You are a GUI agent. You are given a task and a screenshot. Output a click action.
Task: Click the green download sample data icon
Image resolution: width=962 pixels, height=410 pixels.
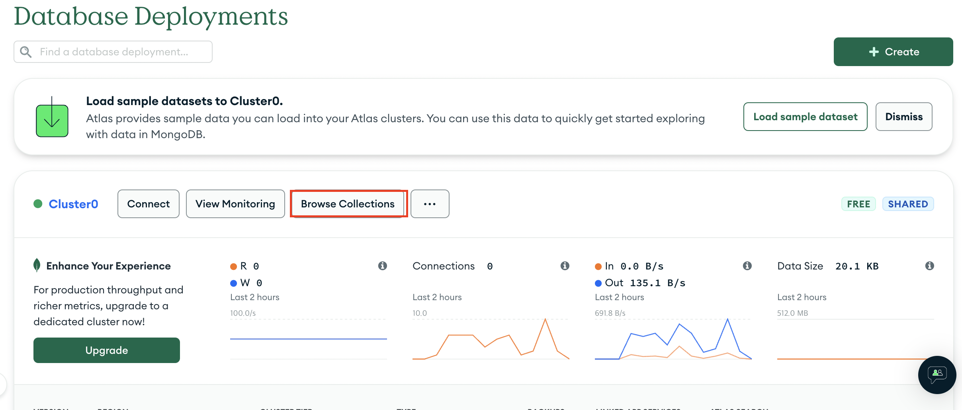[x=52, y=117]
